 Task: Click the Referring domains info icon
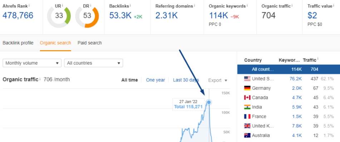[x=194, y=5]
